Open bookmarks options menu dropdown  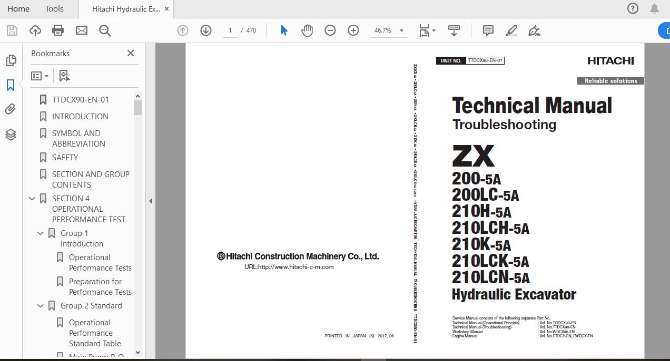[x=40, y=76]
